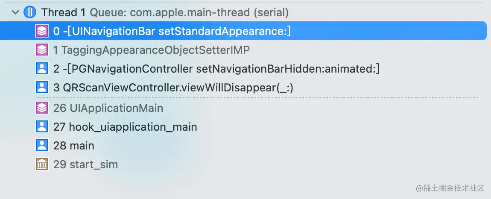
Task: Click the Thread 1 thread icon
Action: pyautogui.click(x=30, y=12)
